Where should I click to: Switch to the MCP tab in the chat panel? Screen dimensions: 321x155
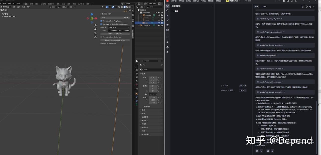(x=265, y=6)
